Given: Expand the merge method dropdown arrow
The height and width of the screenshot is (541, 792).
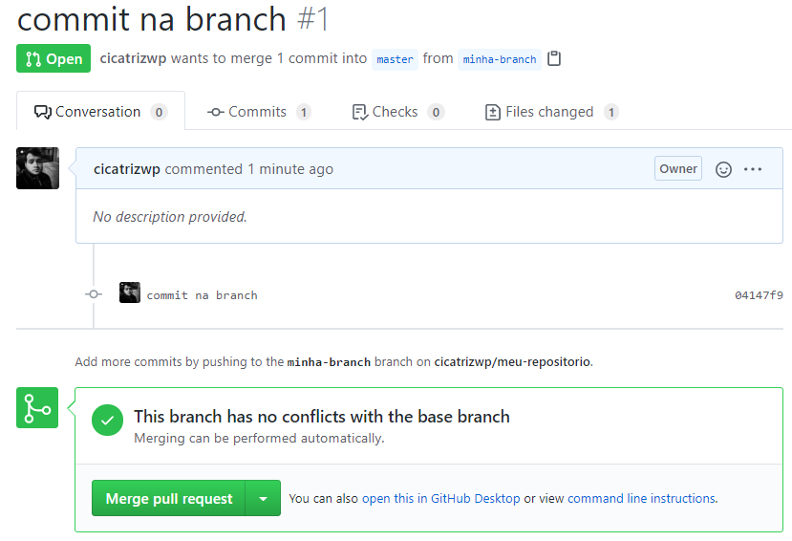Looking at the screenshot, I should coord(263,499).
